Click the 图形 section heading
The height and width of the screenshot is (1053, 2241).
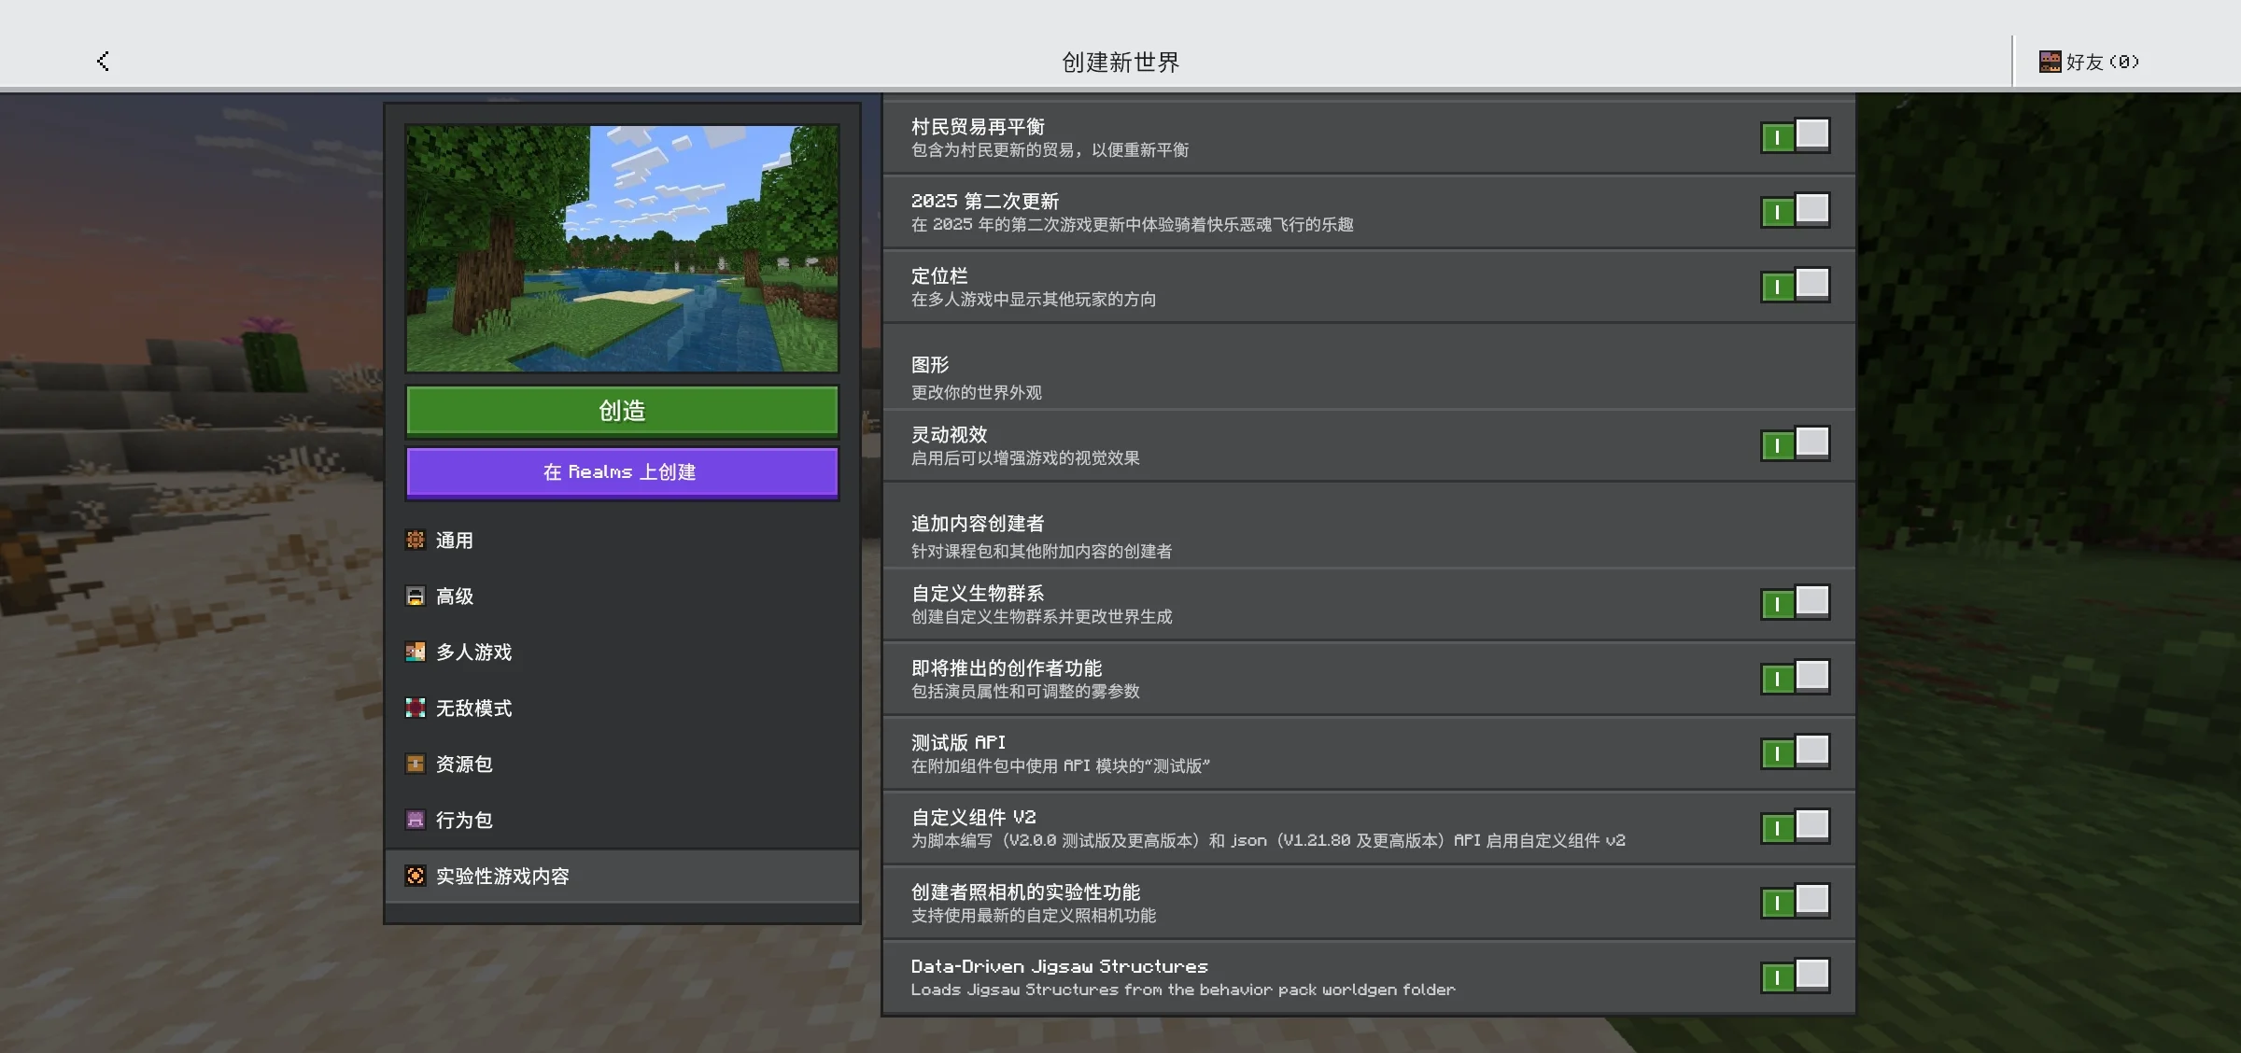(x=930, y=365)
